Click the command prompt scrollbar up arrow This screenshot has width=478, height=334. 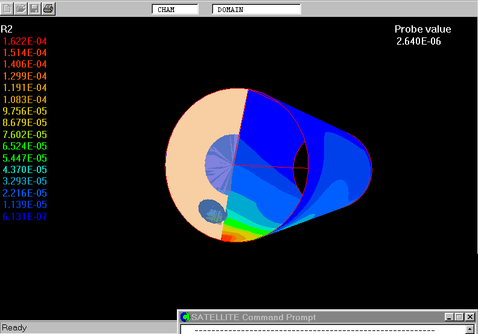470,330
